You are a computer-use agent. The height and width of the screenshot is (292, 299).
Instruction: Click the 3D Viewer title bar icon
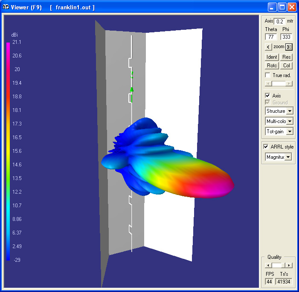point(6,7)
